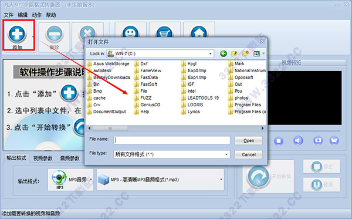Click the minus 删除 delete icon

click(x=54, y=34)
